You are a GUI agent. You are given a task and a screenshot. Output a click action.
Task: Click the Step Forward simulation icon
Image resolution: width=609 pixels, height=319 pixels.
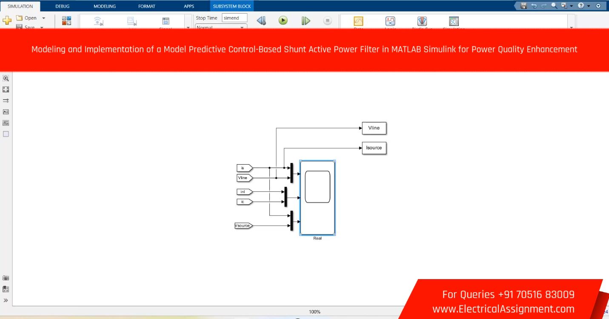[306, 20]
